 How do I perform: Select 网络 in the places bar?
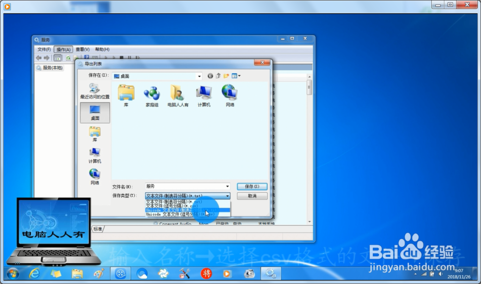[x=95, y=177]
